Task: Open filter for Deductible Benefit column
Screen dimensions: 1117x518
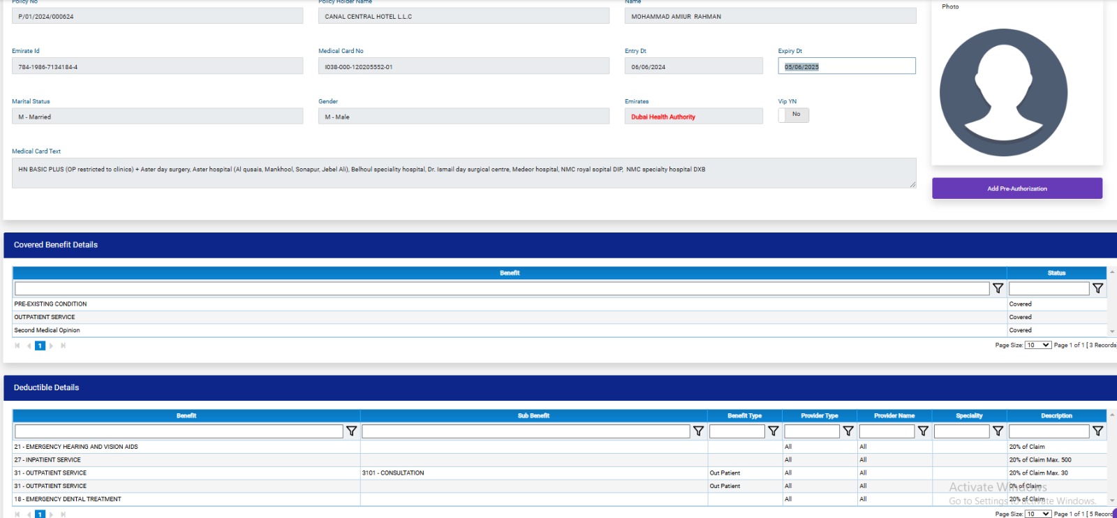Action: tap(351, 431)
